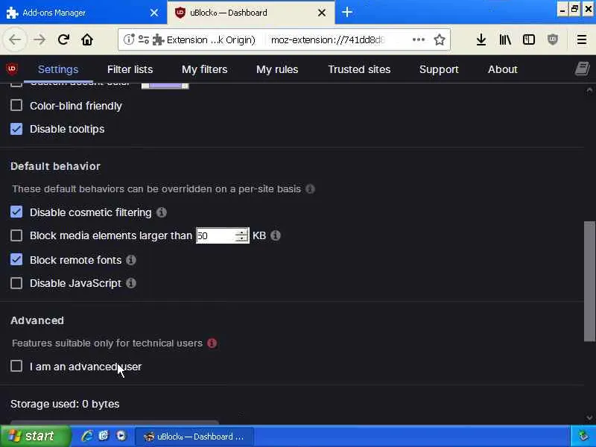Click the browser forward arrow
The image size is (596, 447).
(39, 39)
